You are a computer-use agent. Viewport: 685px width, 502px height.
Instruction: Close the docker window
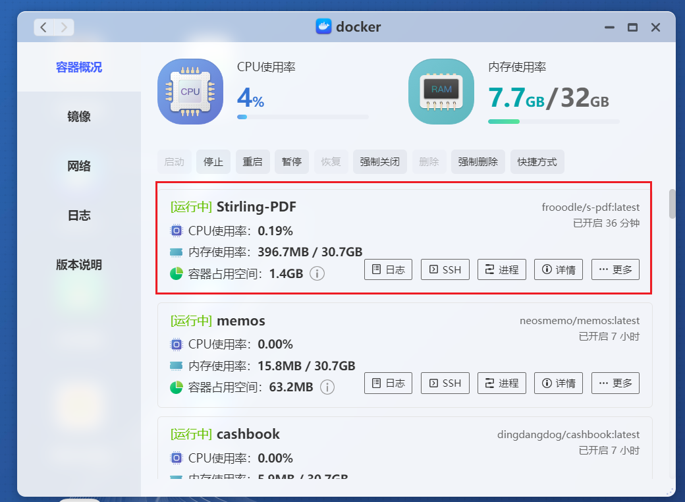pyautogui.click(x=655, y=27)
